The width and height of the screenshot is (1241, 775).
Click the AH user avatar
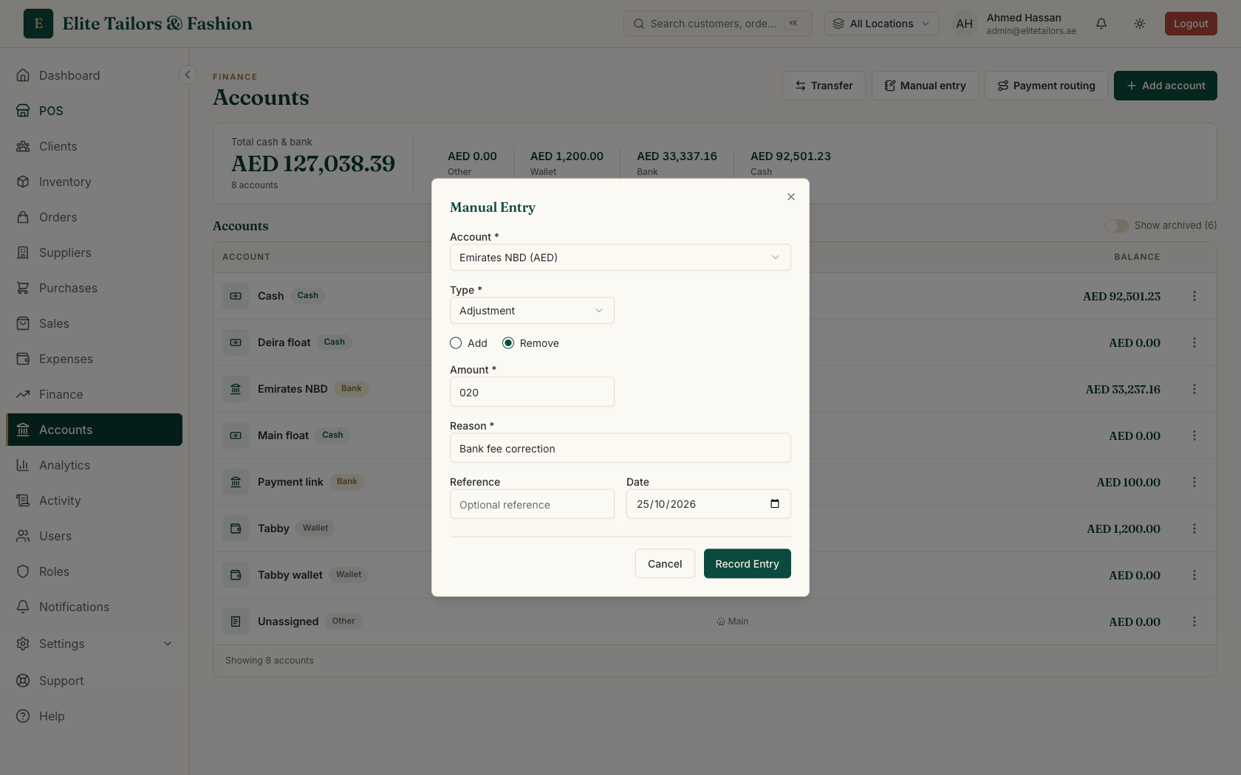click(x=964, y=24)
